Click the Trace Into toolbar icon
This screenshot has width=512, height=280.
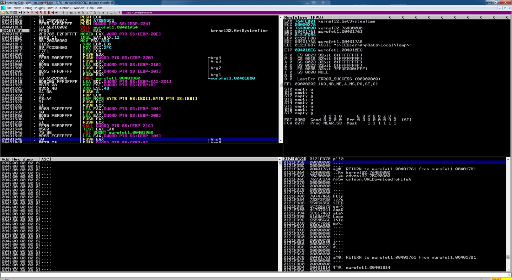(45, 12)
